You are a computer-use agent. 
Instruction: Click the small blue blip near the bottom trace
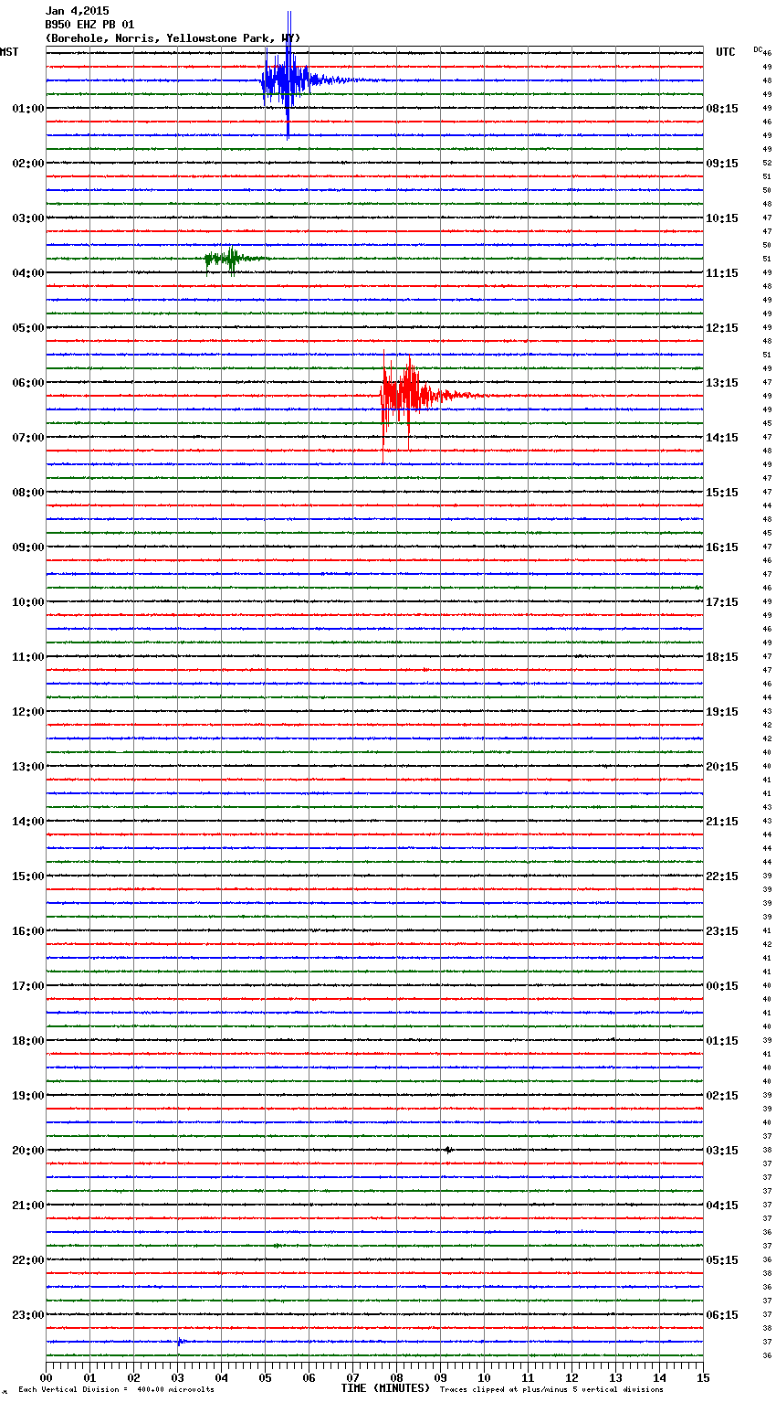179,1342
